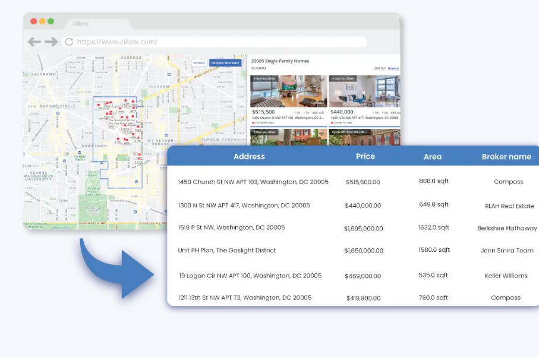Click the DUPONT CIRCLE label on the map
Screen dimensions: 539x357
pos(58,106)
